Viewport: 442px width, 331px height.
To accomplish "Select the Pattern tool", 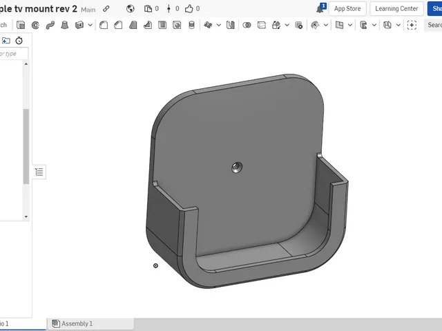I will pos(208,25).
